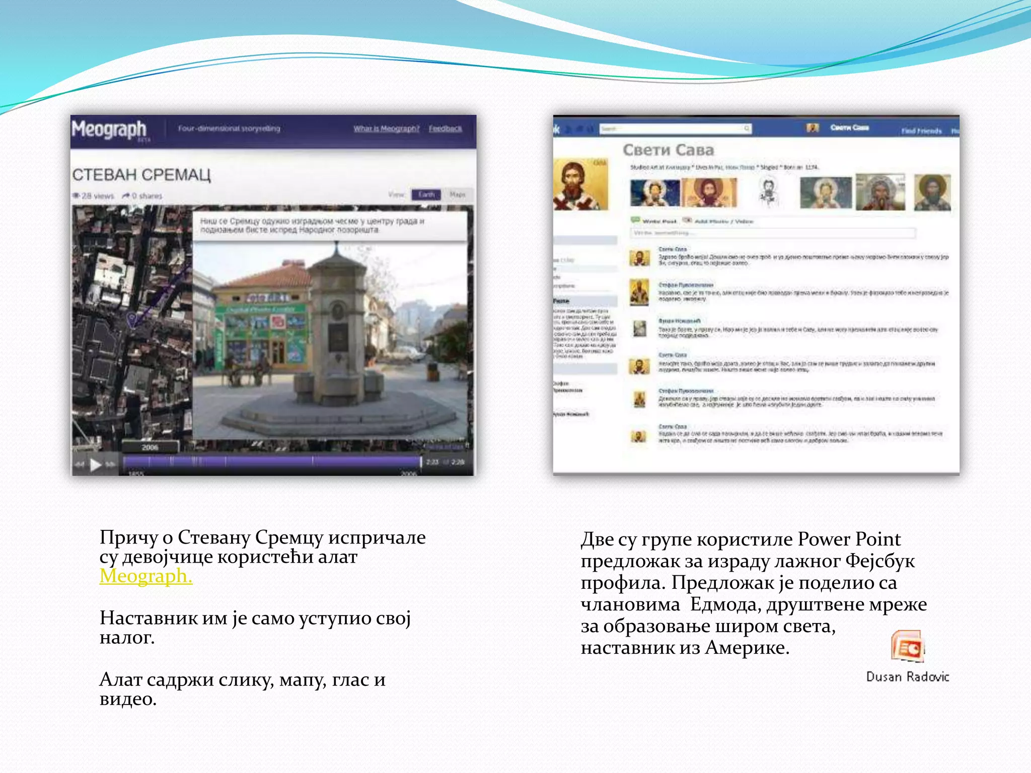Click the fast-forward icon in Meograph player
This screenshot has height=773, width=1031.
(x=111, y=464)
